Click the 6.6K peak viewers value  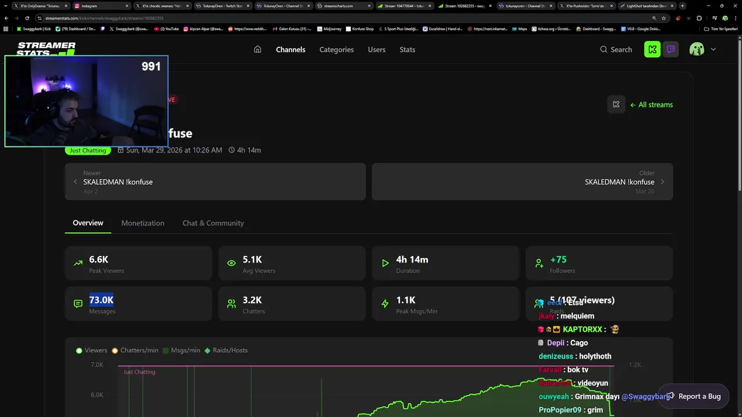(99, 259)
